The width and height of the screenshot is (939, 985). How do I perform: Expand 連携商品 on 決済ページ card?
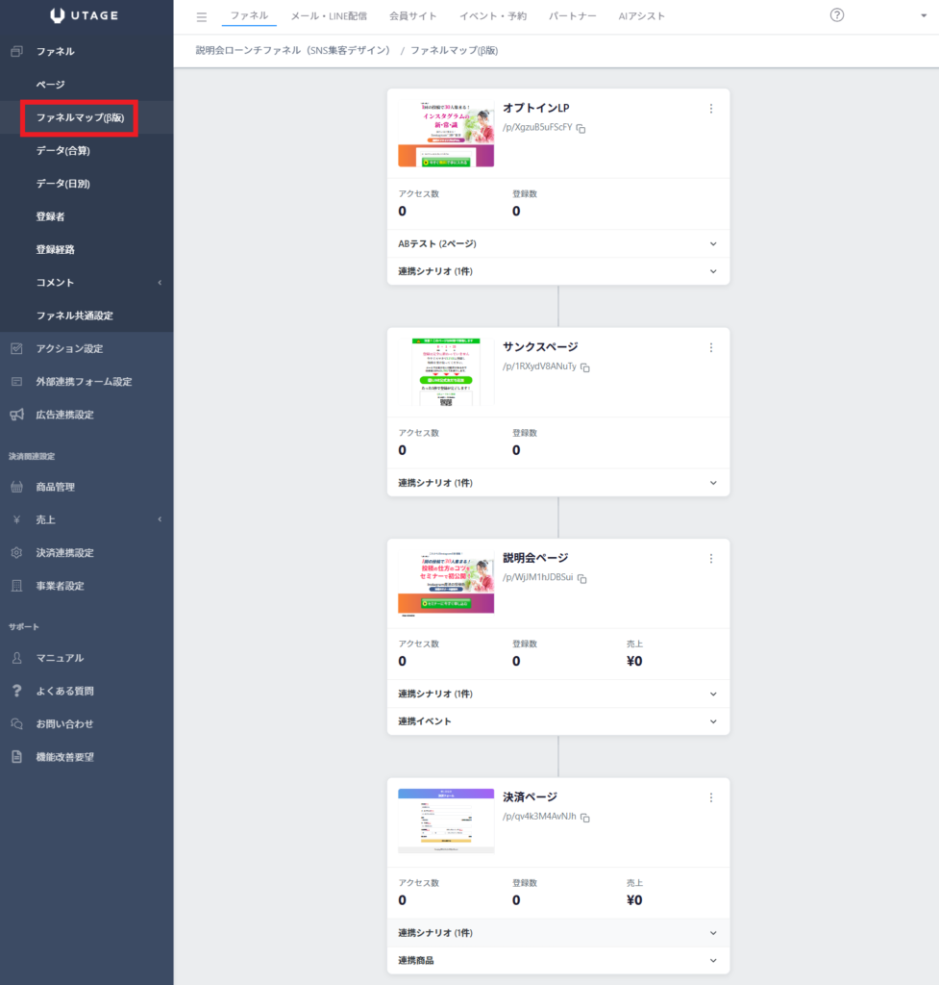tap(558, 960)
